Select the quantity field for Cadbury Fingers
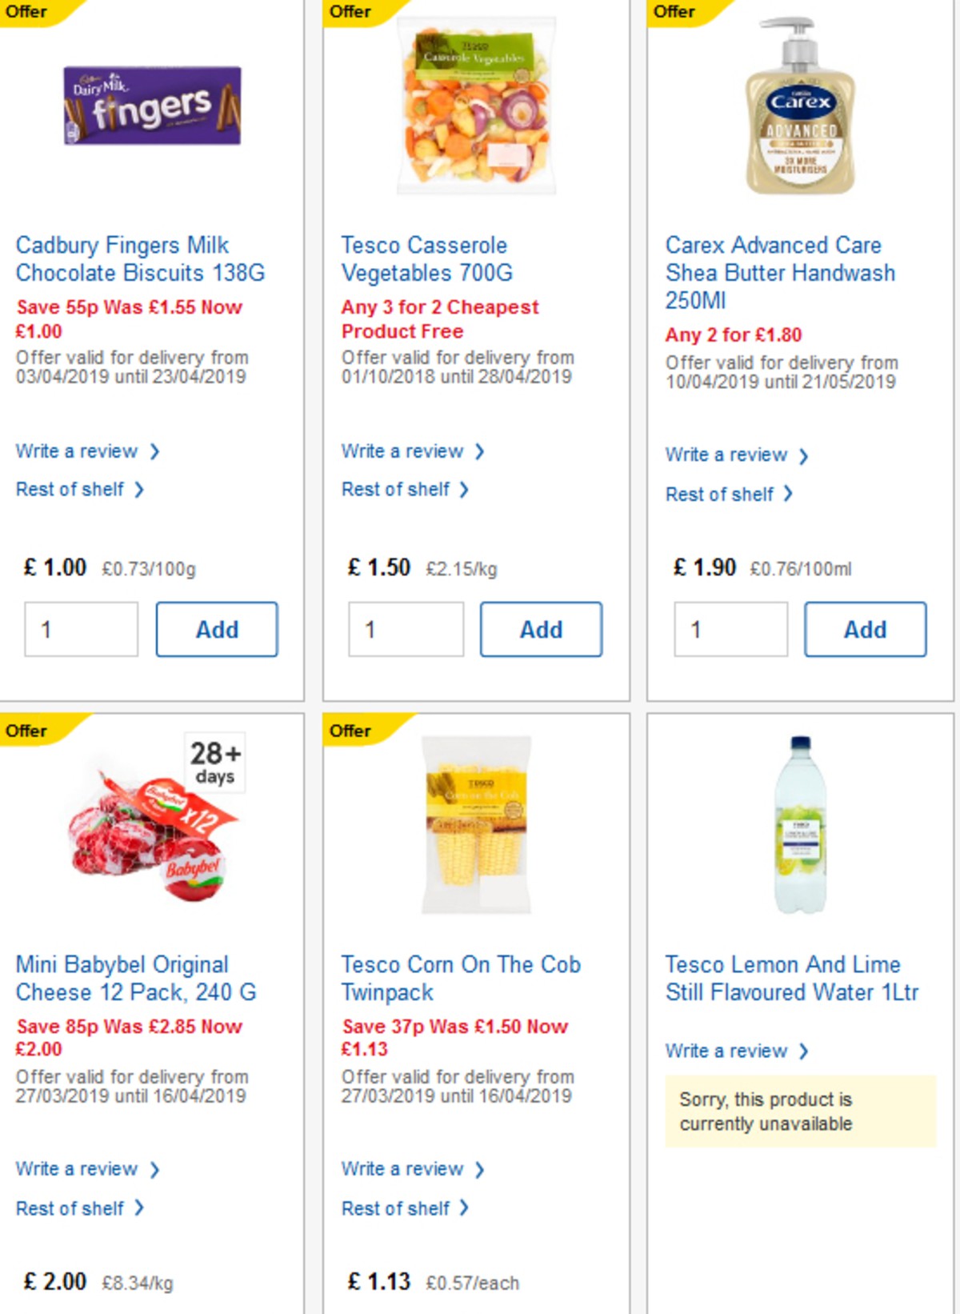The image size is (960, 1314). (82, 629)
